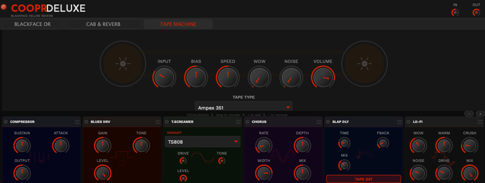Click the chorus DEPTH knob
Screen dimensions: 485x183
click(302, 146)
